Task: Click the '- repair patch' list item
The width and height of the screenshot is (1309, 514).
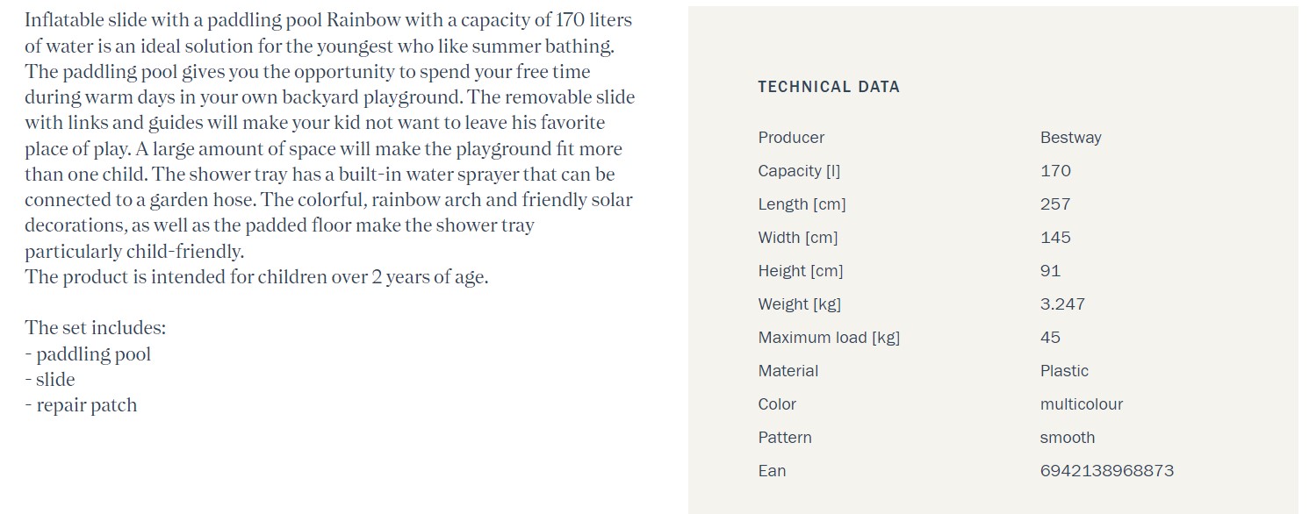Action: tap(81, 405)
